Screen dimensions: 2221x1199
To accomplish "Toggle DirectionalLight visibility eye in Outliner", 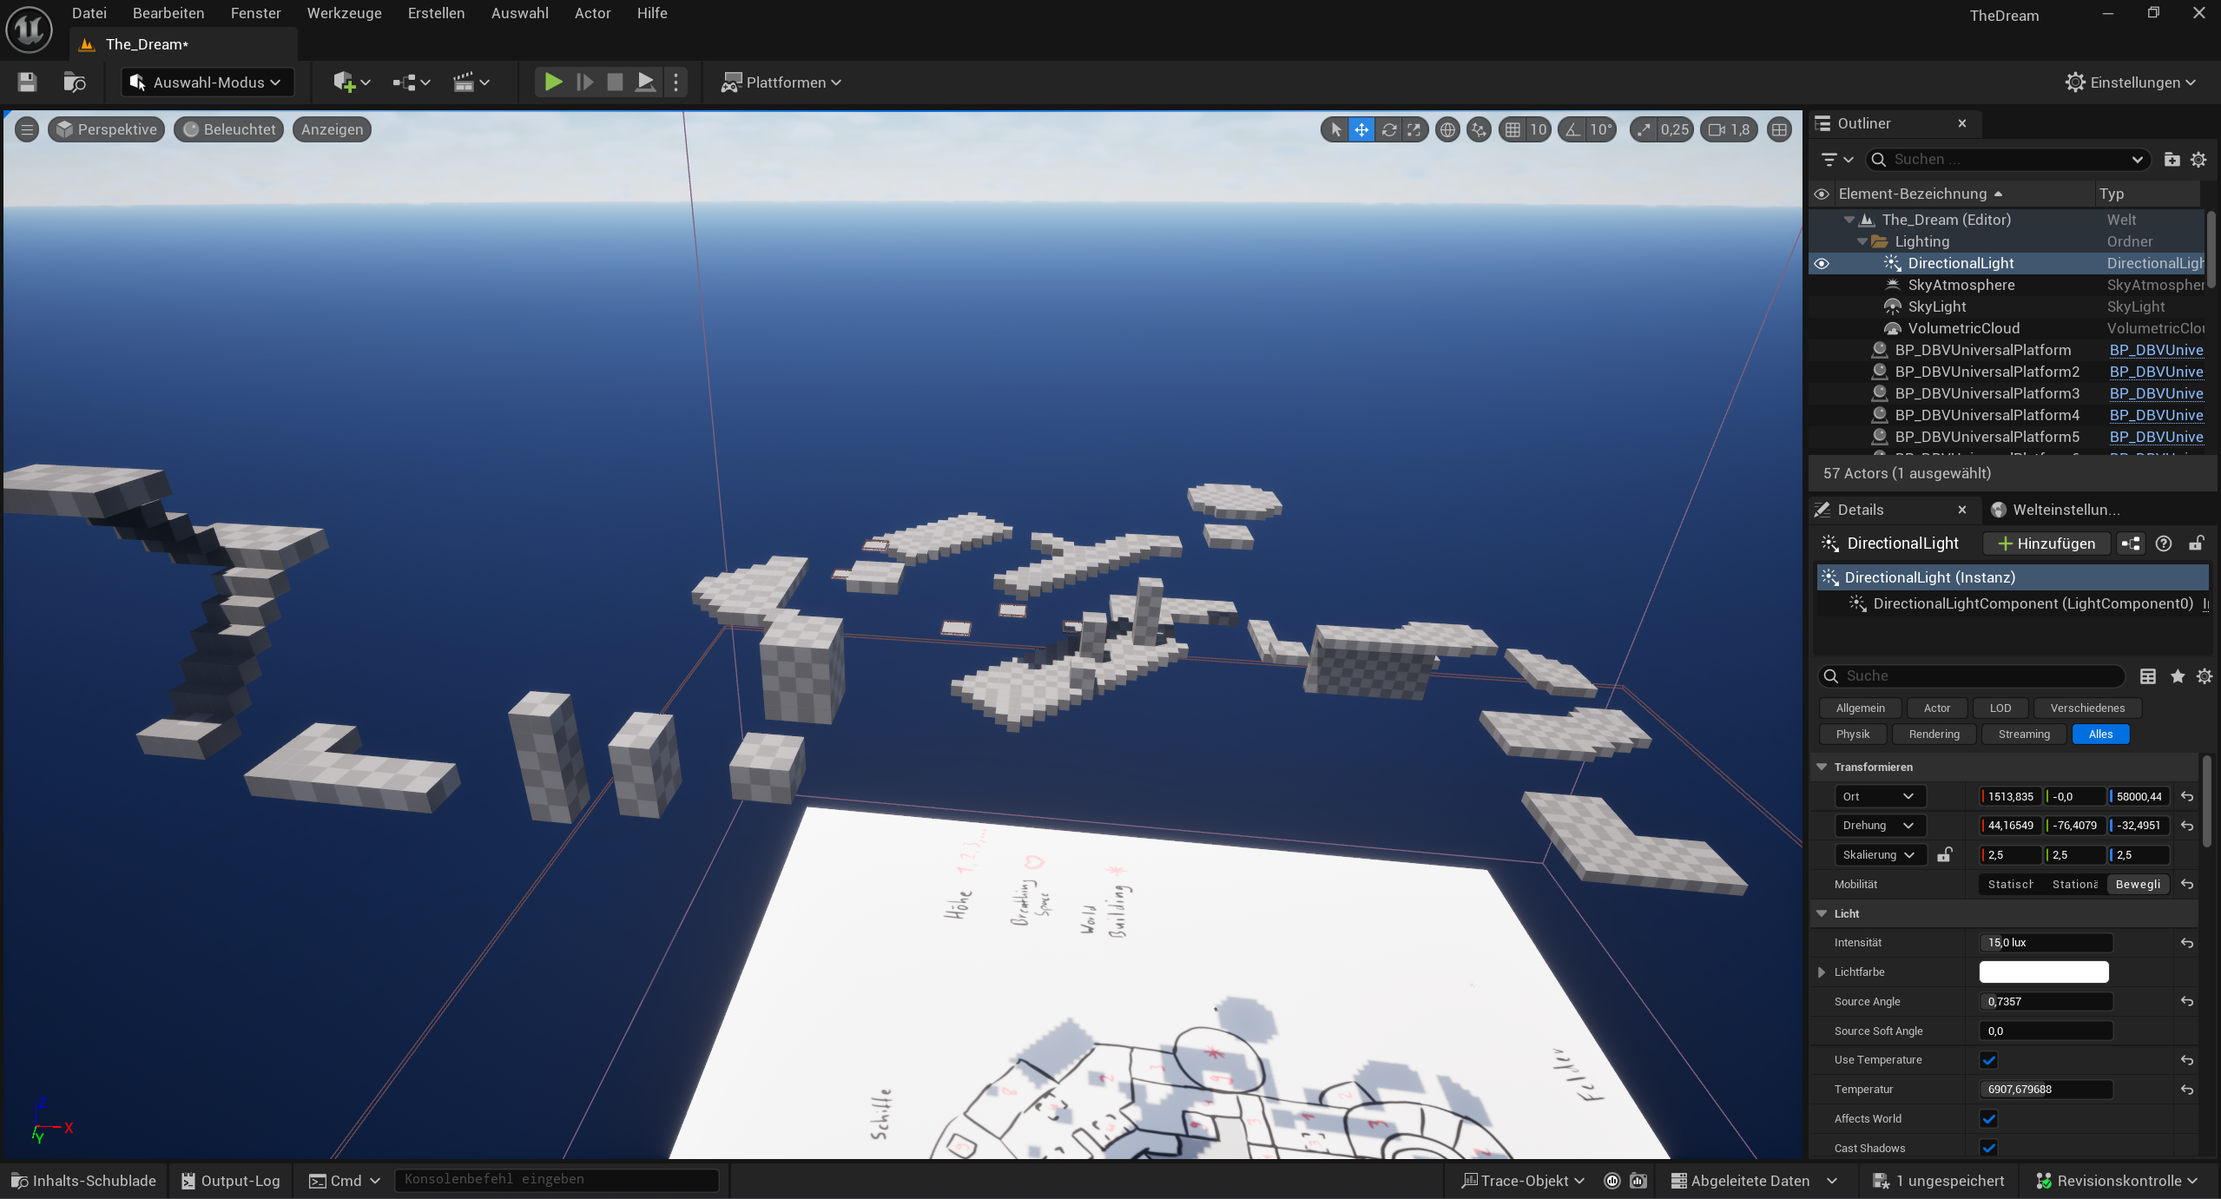I will point(1822,263).
